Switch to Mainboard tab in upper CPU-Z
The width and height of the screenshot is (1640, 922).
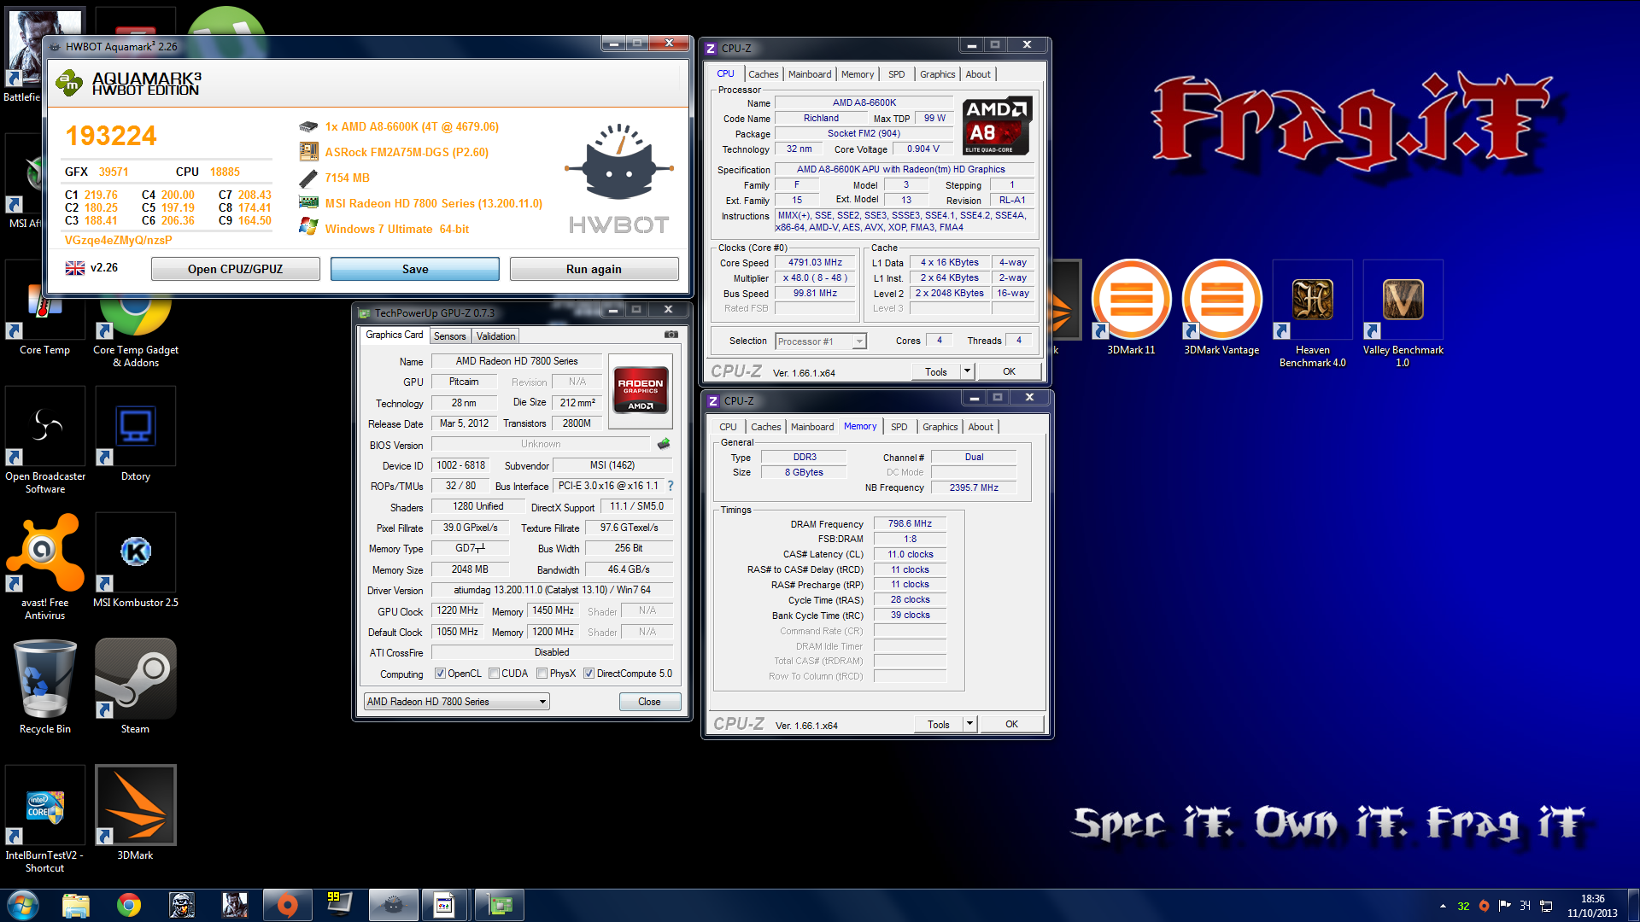(810, 74)
